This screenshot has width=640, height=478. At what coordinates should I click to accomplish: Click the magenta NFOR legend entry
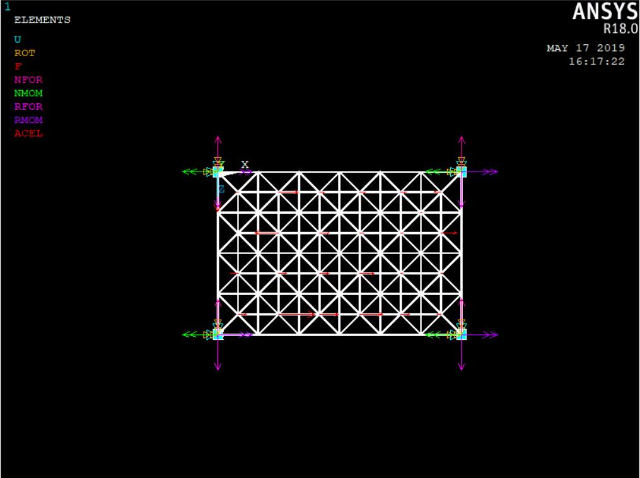[x=28, y=80]
